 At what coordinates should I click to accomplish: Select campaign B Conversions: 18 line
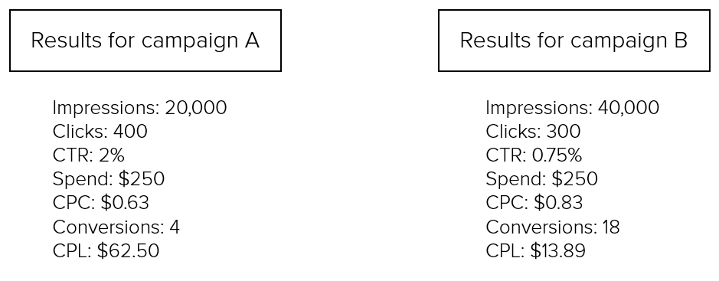[x=553, y=227]
